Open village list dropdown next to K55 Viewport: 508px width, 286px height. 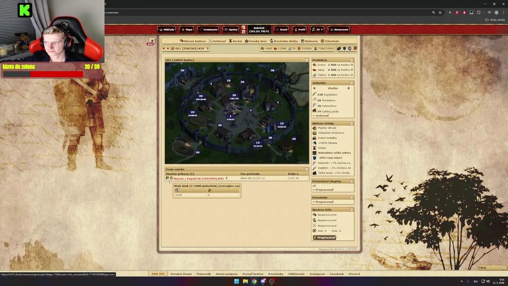tap(208, 48)
